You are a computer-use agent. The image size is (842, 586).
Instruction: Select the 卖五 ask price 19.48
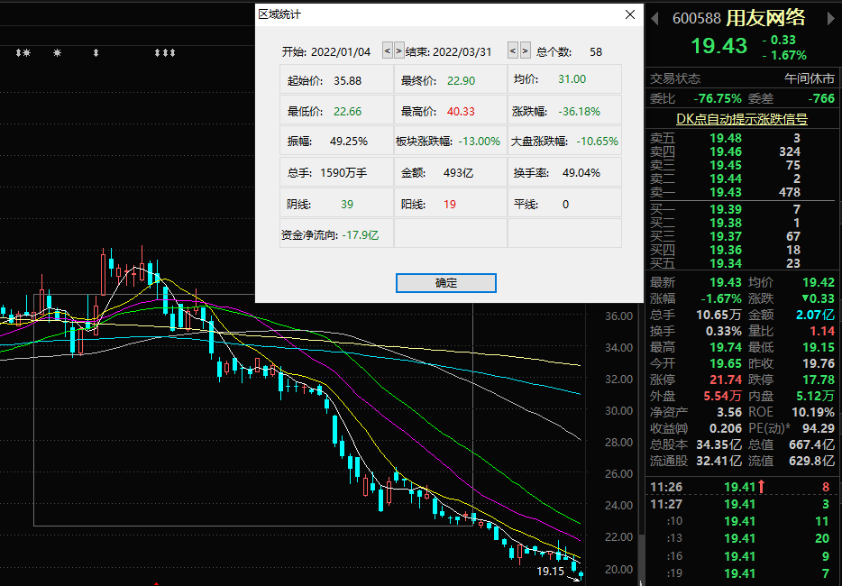pyautogui.click(x=726, y=138)
